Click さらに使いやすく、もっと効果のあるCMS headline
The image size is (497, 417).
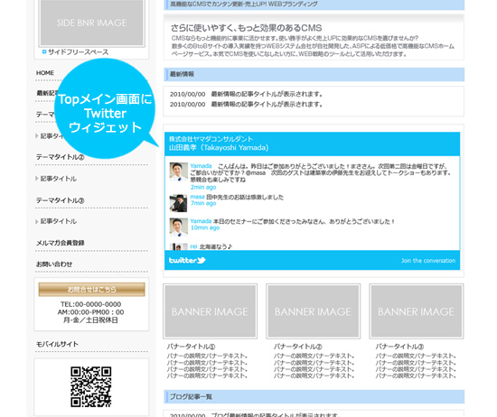[x=247, y=28]
